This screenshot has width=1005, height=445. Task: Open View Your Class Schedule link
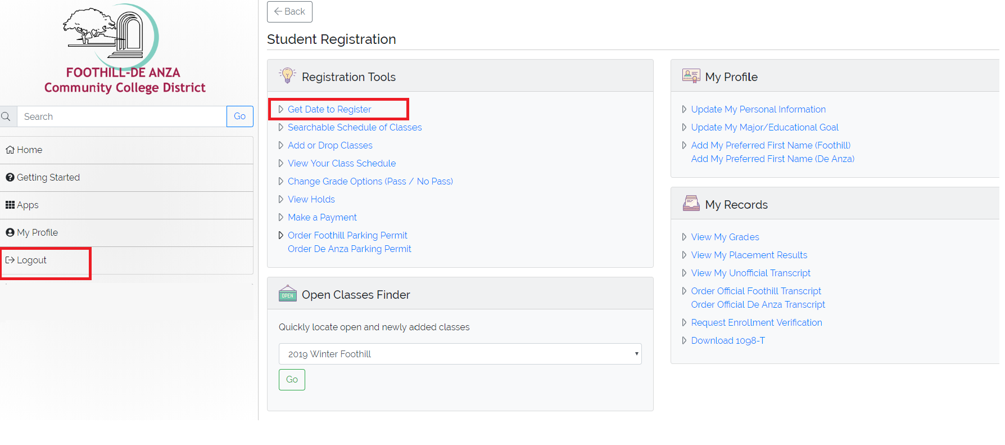coord(342,163)
